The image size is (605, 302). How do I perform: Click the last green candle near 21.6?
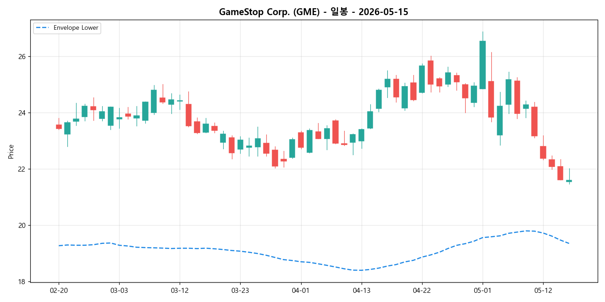pos(569,181)
